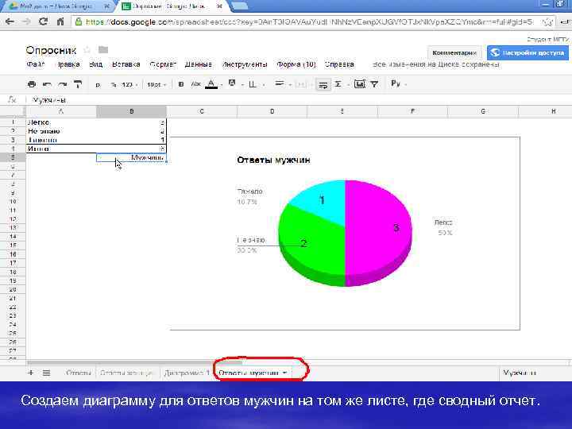Open the Ответы мужчин tab dropdown arrow
This screenshot has width=572, height=429.
[x=284, y=373]
